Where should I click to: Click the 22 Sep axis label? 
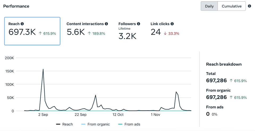[x=80, y=115]
